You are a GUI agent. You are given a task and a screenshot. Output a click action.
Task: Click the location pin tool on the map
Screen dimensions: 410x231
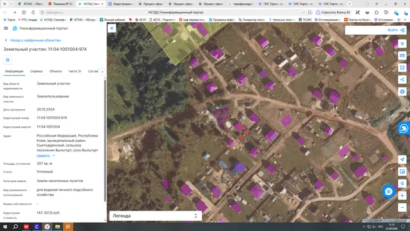pos(402,44)
